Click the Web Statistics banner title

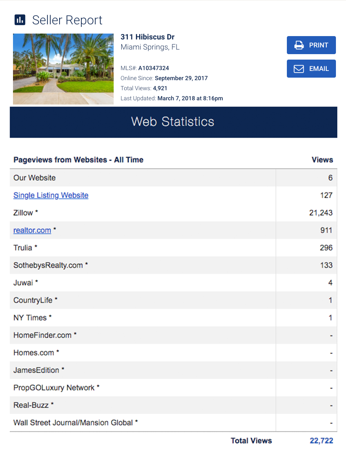coord(173,122)
